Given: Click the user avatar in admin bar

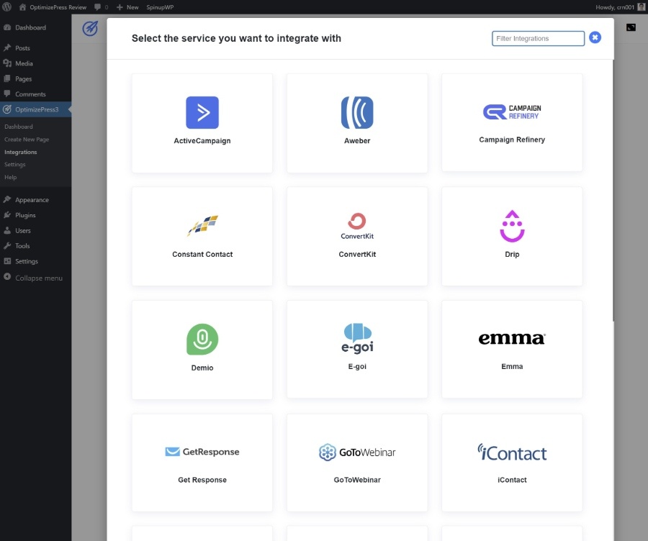Looking at the screenshot, I should 641,7.
